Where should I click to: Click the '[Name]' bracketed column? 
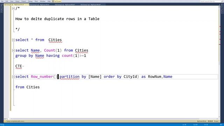click(x=95, y=77)
